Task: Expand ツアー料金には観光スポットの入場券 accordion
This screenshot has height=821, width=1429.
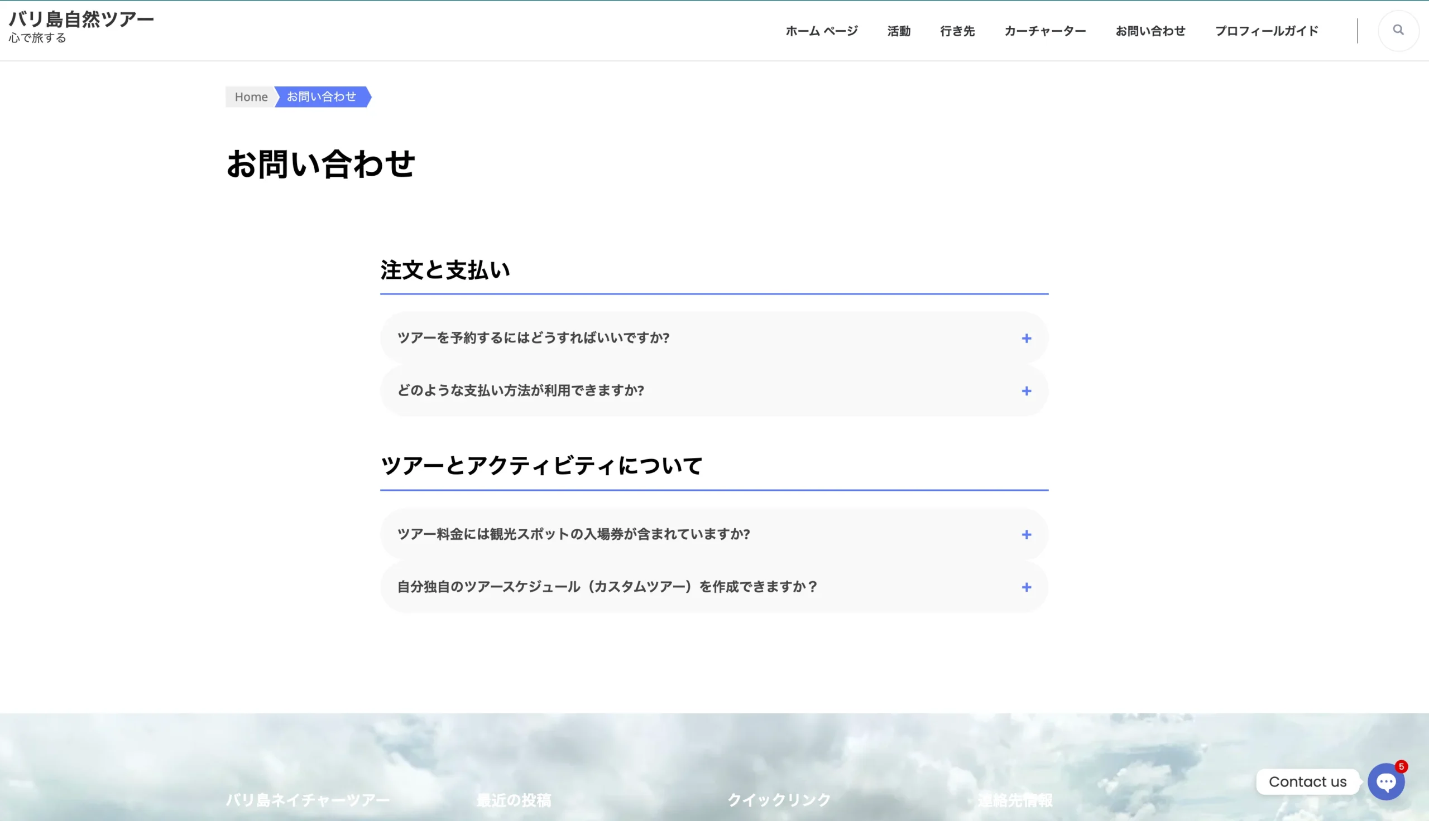Action: (573, 534)
